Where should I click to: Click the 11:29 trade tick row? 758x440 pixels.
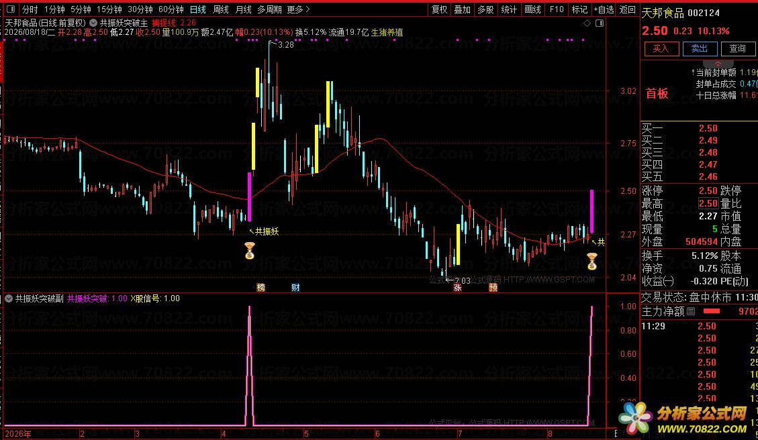[699, 326]
